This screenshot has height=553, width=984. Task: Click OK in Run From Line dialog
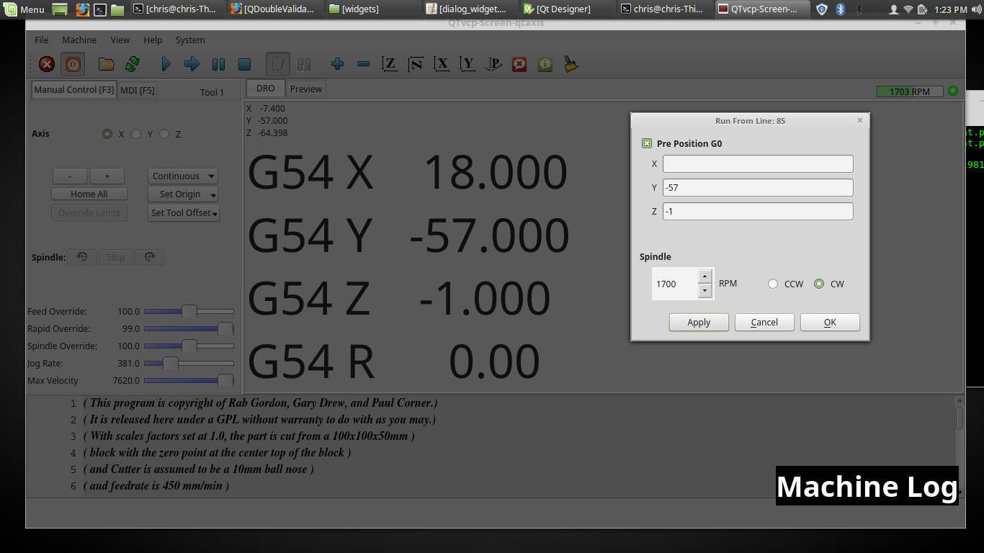tap(830, 322)
